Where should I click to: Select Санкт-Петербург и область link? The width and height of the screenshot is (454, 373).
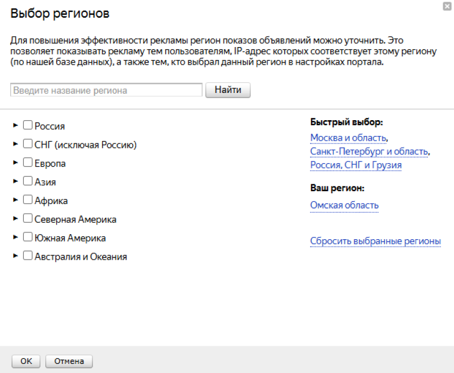point(369,151)
